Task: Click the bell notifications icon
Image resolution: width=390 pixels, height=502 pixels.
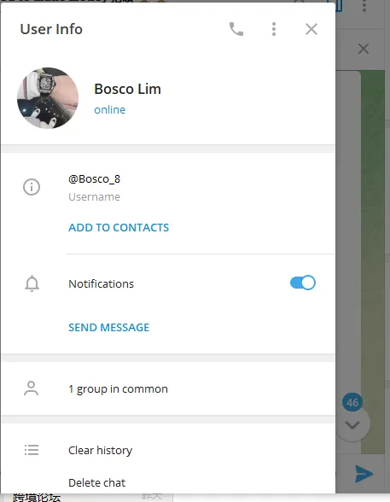Action: point(32,283)
